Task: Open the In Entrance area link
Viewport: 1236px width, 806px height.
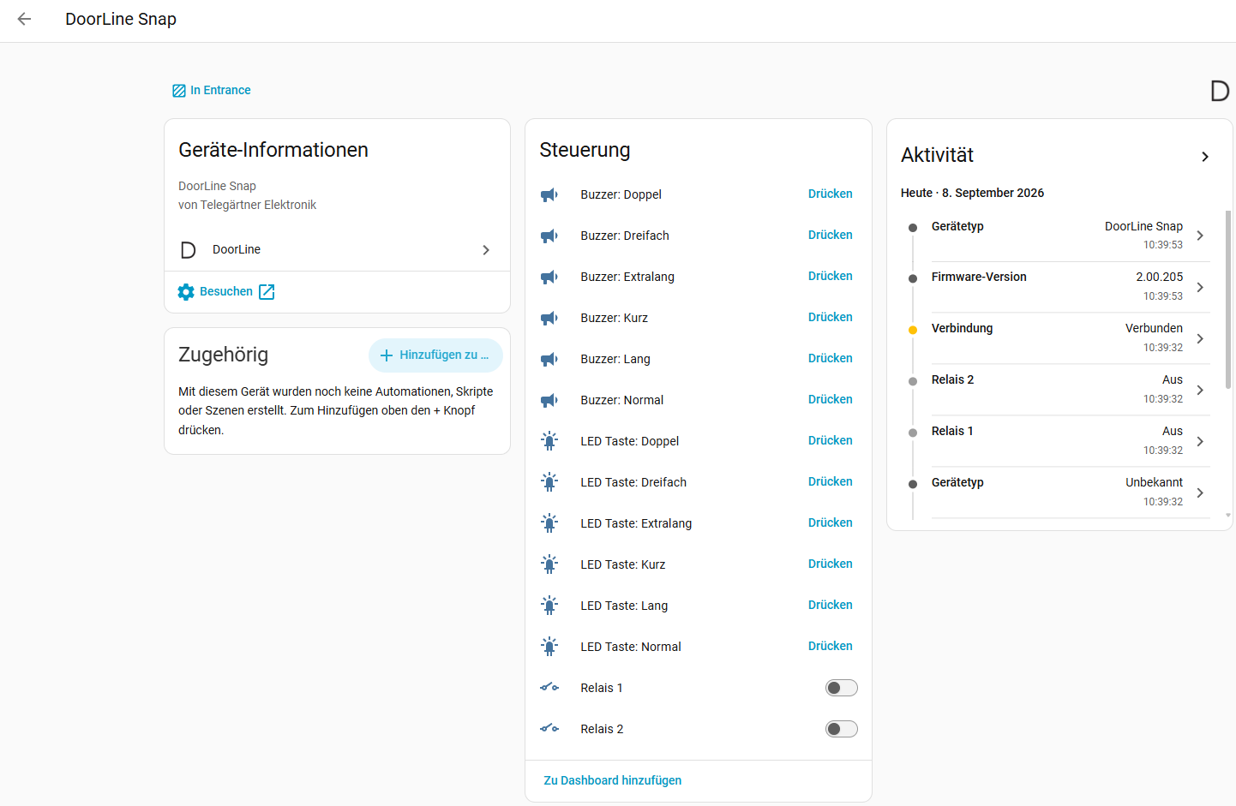Action: (212, 90)
